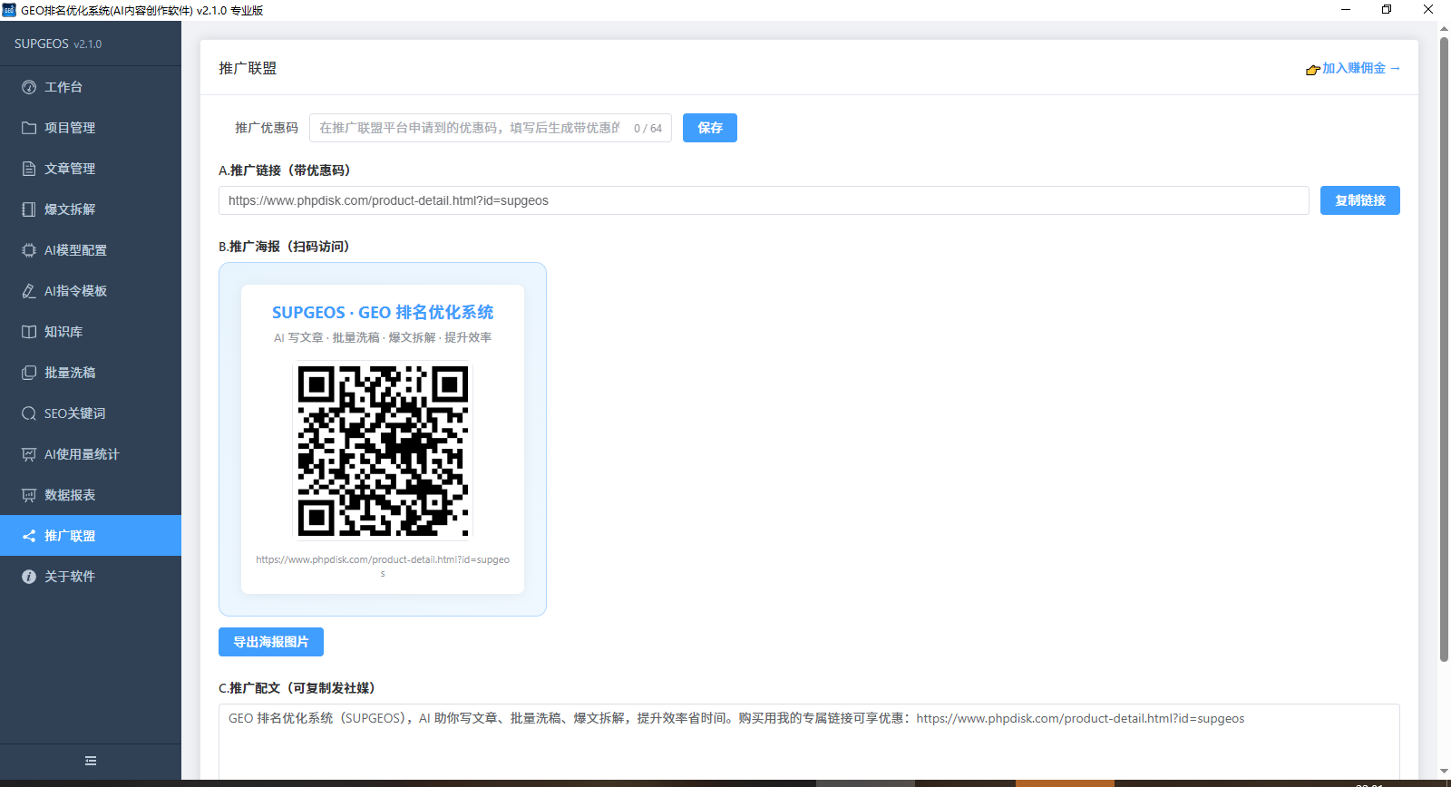The width and height of the screenshot is (1451, 787).
Task: Click the 批量洗稿 copy icon
Action: [x=29, y=373]
